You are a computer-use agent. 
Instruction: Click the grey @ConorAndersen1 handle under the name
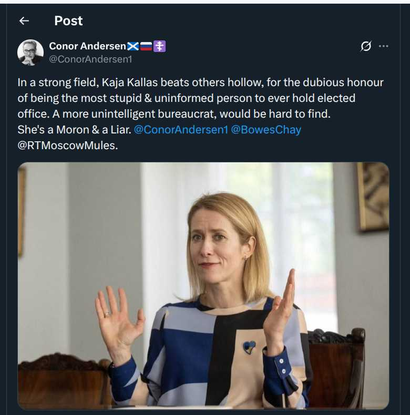point(90,59)
